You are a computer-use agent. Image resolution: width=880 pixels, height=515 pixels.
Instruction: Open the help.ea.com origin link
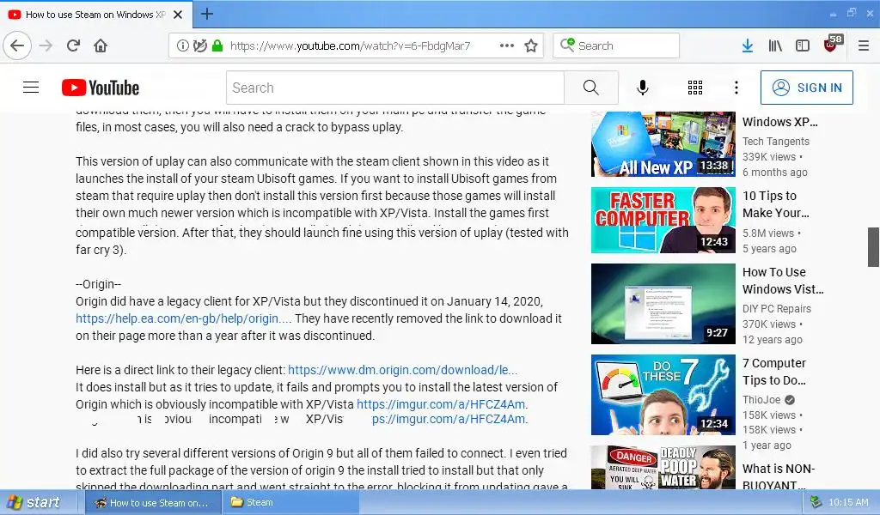coord(184,318)
